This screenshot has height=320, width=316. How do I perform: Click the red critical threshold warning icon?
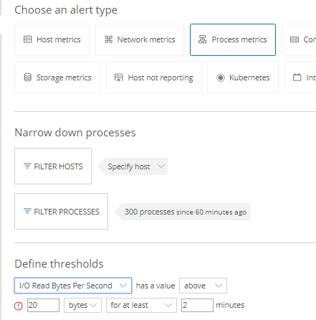[x=19, y=306]
